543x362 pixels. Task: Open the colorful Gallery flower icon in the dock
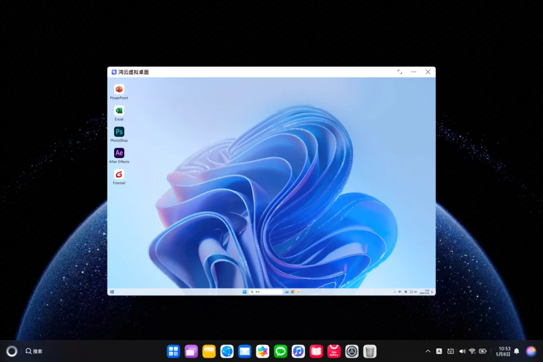[x=262, y=351]
